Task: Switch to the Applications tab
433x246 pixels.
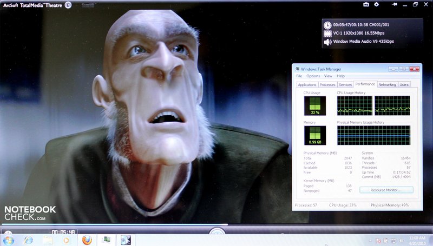Action: [x=307, y=85]
